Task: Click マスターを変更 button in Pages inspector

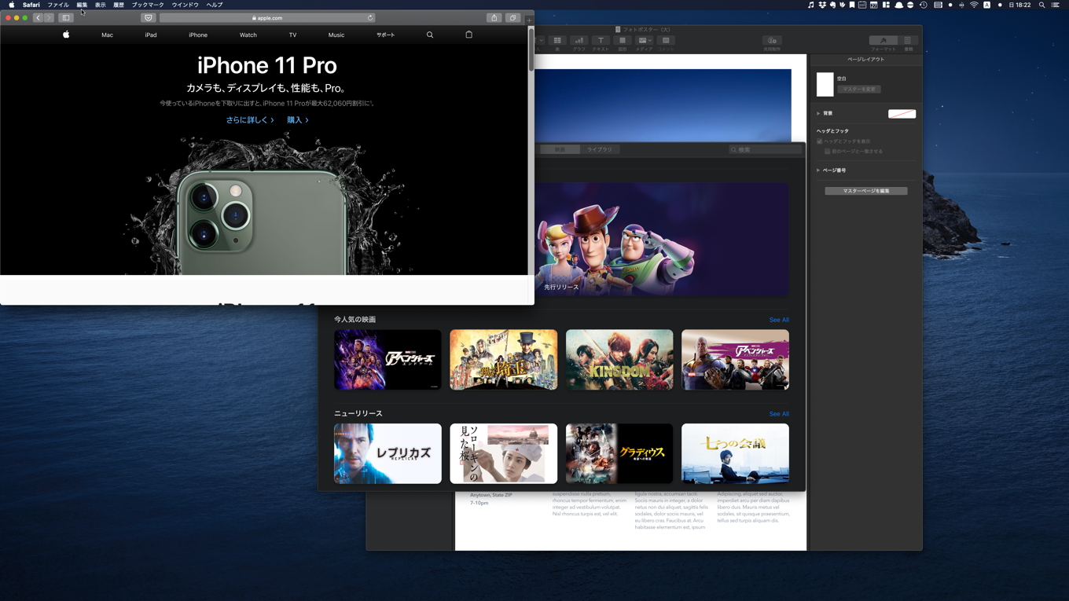Action: click(858, 90)
